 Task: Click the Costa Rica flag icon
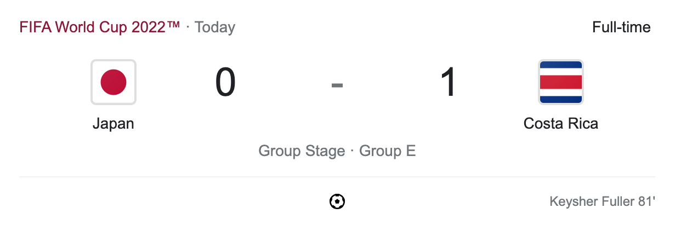click(560, 82)
